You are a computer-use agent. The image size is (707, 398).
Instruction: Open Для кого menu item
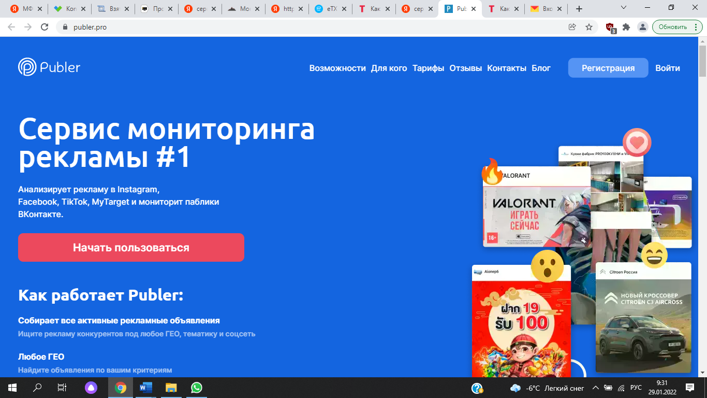pos(389,68)
